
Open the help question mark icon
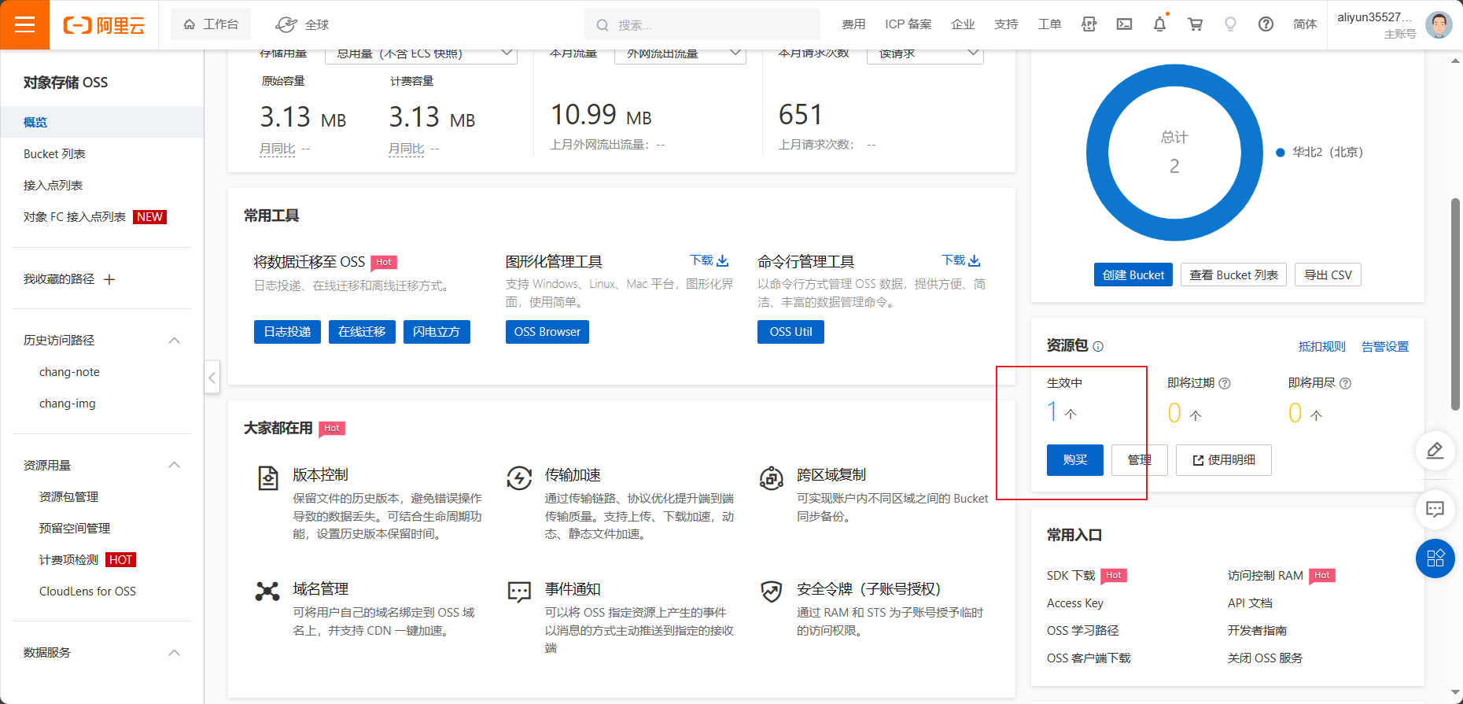click(x=1266, y=24)
